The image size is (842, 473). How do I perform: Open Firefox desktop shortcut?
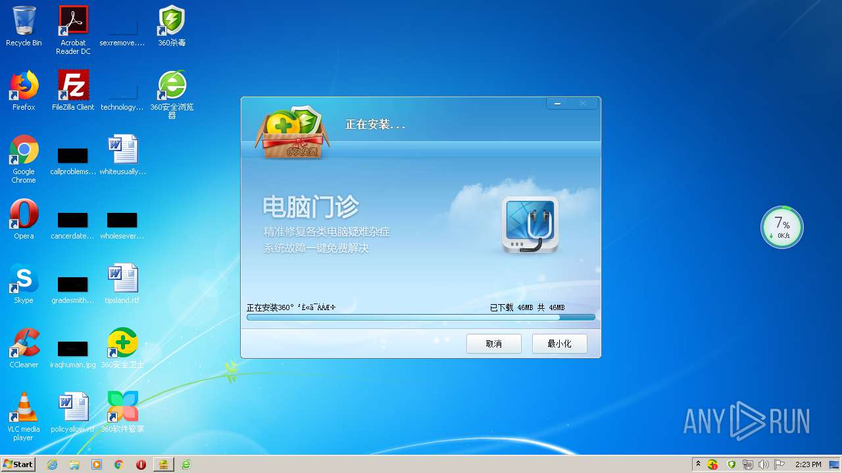pos(24,91)
